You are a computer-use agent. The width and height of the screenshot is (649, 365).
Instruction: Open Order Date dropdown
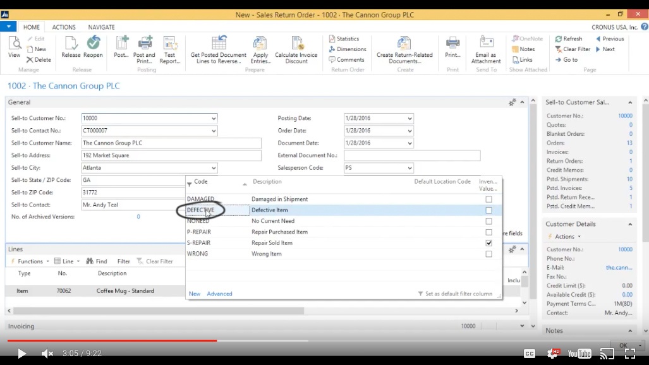409,131
